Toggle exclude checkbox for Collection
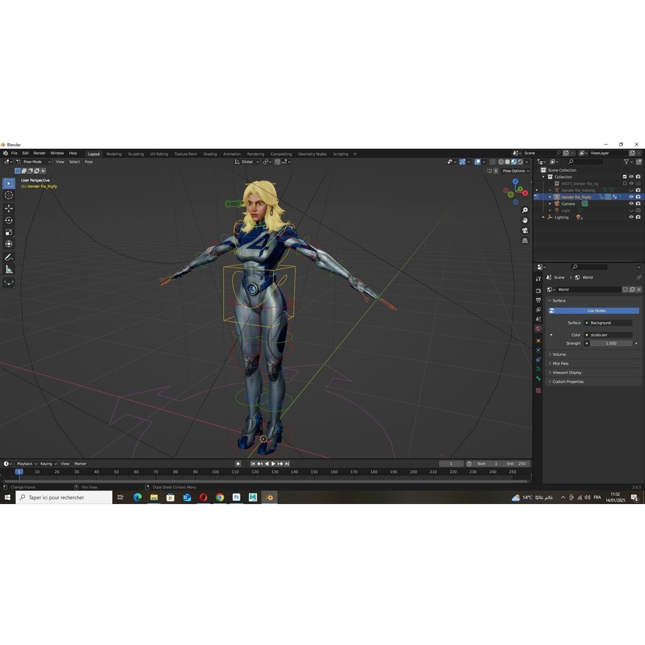The width and height of the screenshot is (645, 645). tap(625, 177)
